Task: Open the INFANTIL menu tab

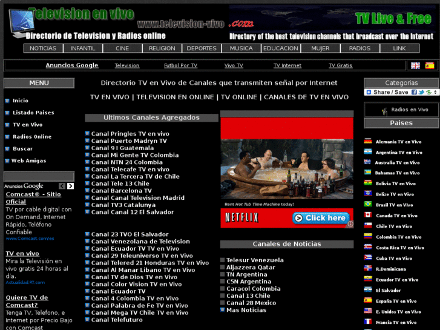Action: (83, 48)
